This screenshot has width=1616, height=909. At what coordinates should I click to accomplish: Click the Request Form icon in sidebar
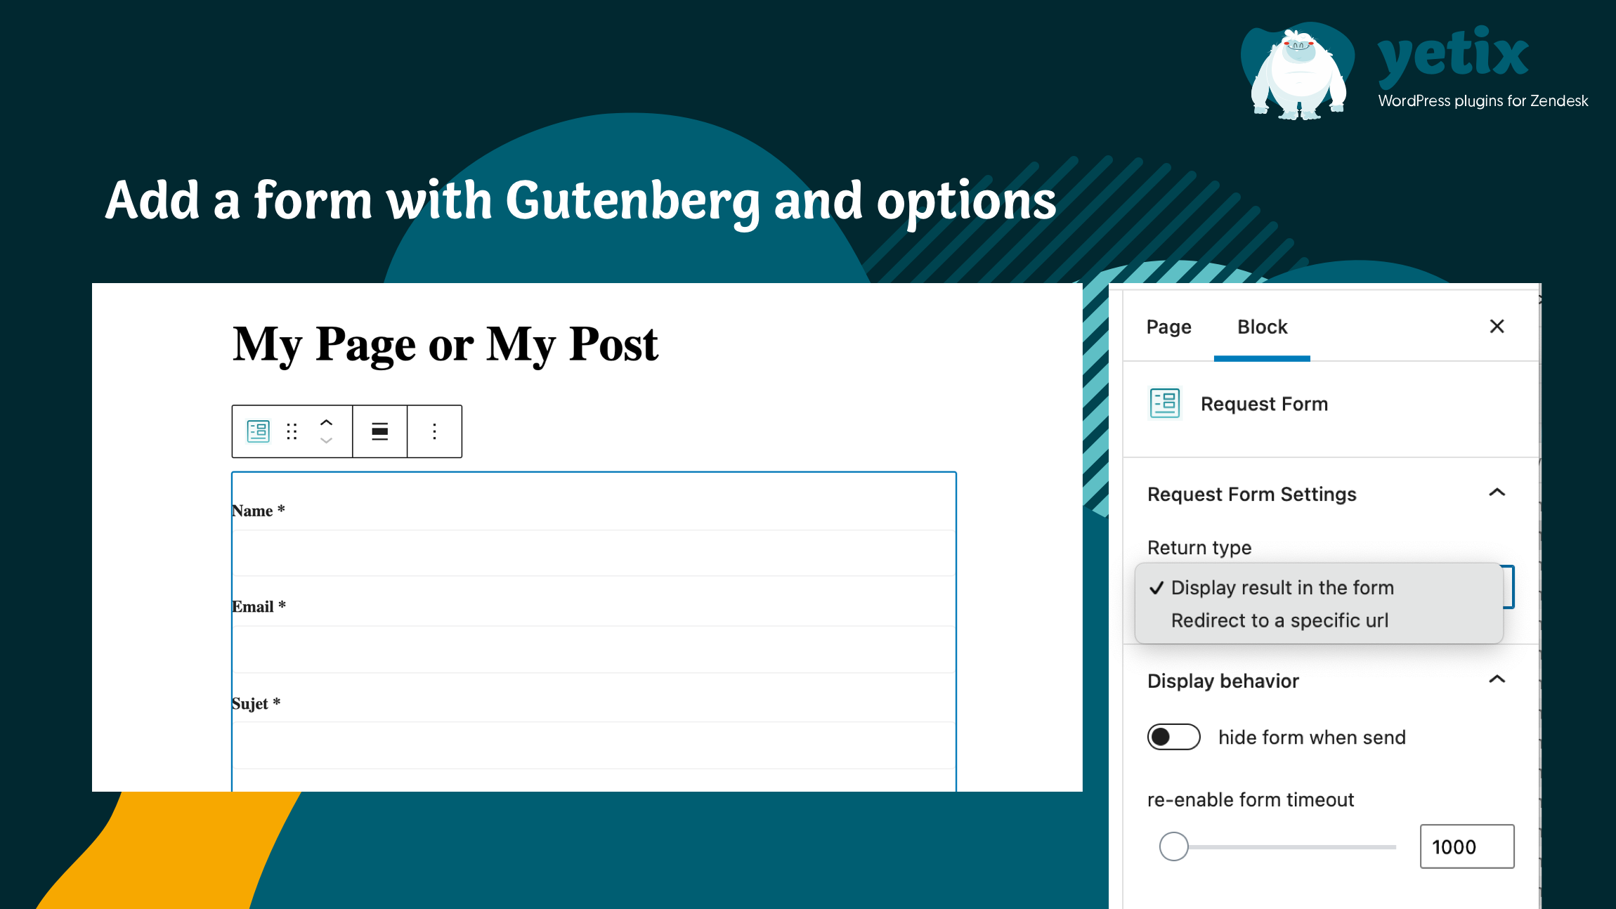1164,404
